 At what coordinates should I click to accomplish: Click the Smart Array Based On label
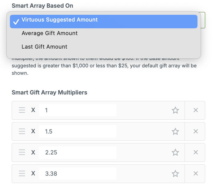43,6
